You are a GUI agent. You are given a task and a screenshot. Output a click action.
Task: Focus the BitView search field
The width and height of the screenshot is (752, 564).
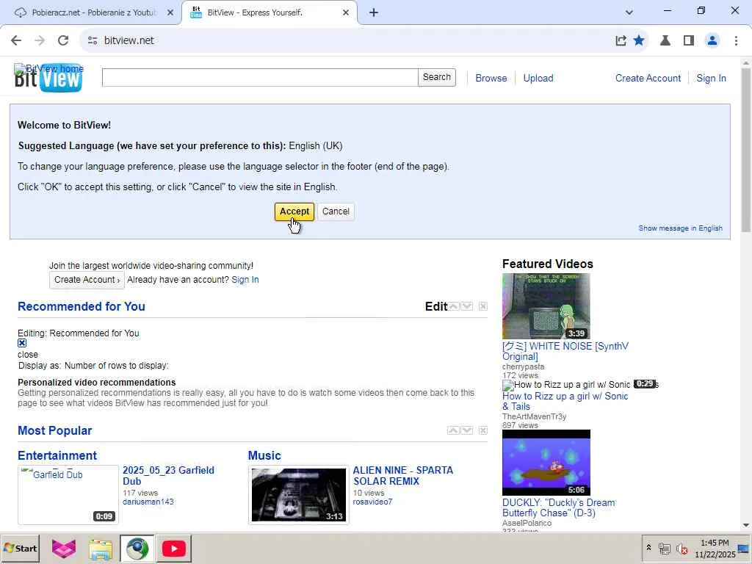(259, 77)
